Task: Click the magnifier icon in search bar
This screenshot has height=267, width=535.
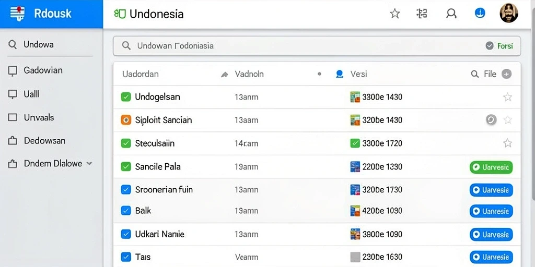Action: (126, 46)
